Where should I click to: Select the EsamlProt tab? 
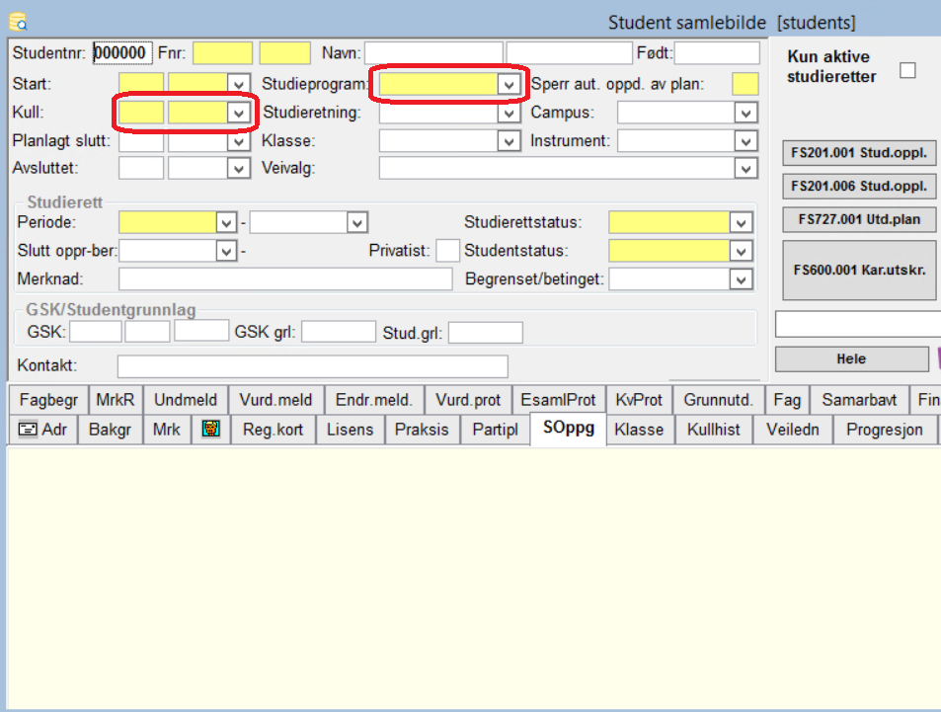[558, 400]
